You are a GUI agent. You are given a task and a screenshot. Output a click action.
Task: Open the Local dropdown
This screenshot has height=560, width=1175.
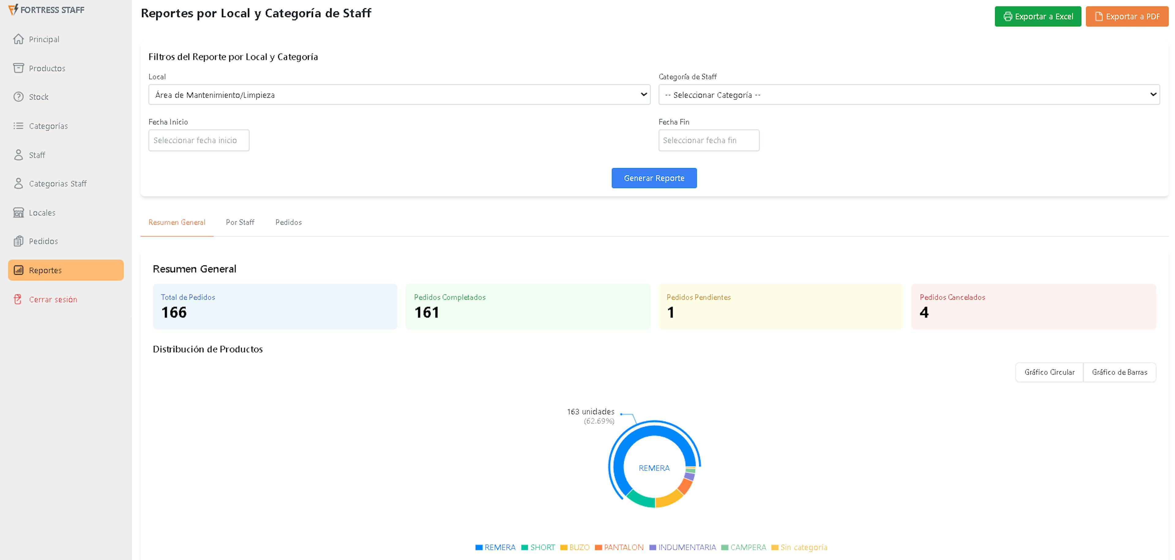pyautogui.click(x=399, y=95)
